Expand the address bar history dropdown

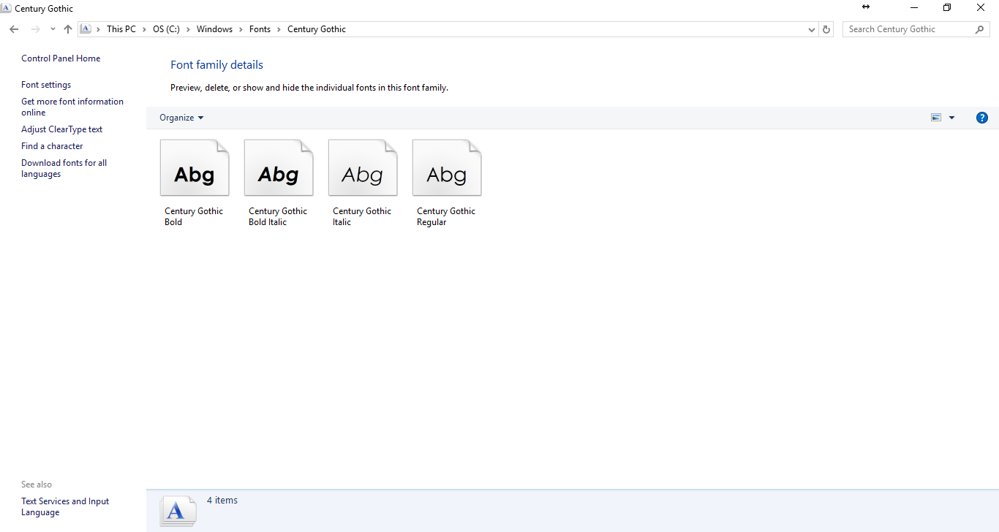(812, 30)
